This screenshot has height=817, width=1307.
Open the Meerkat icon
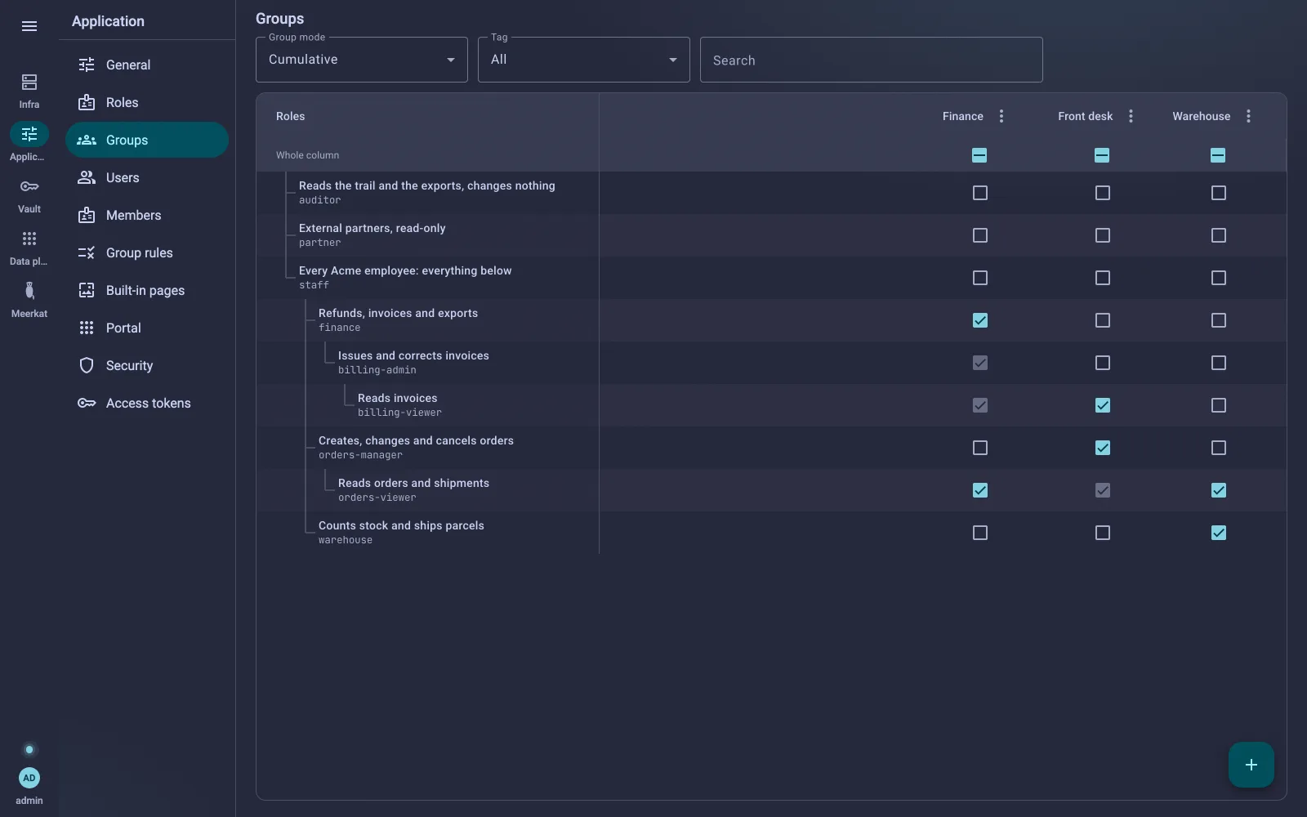point(29,291)
